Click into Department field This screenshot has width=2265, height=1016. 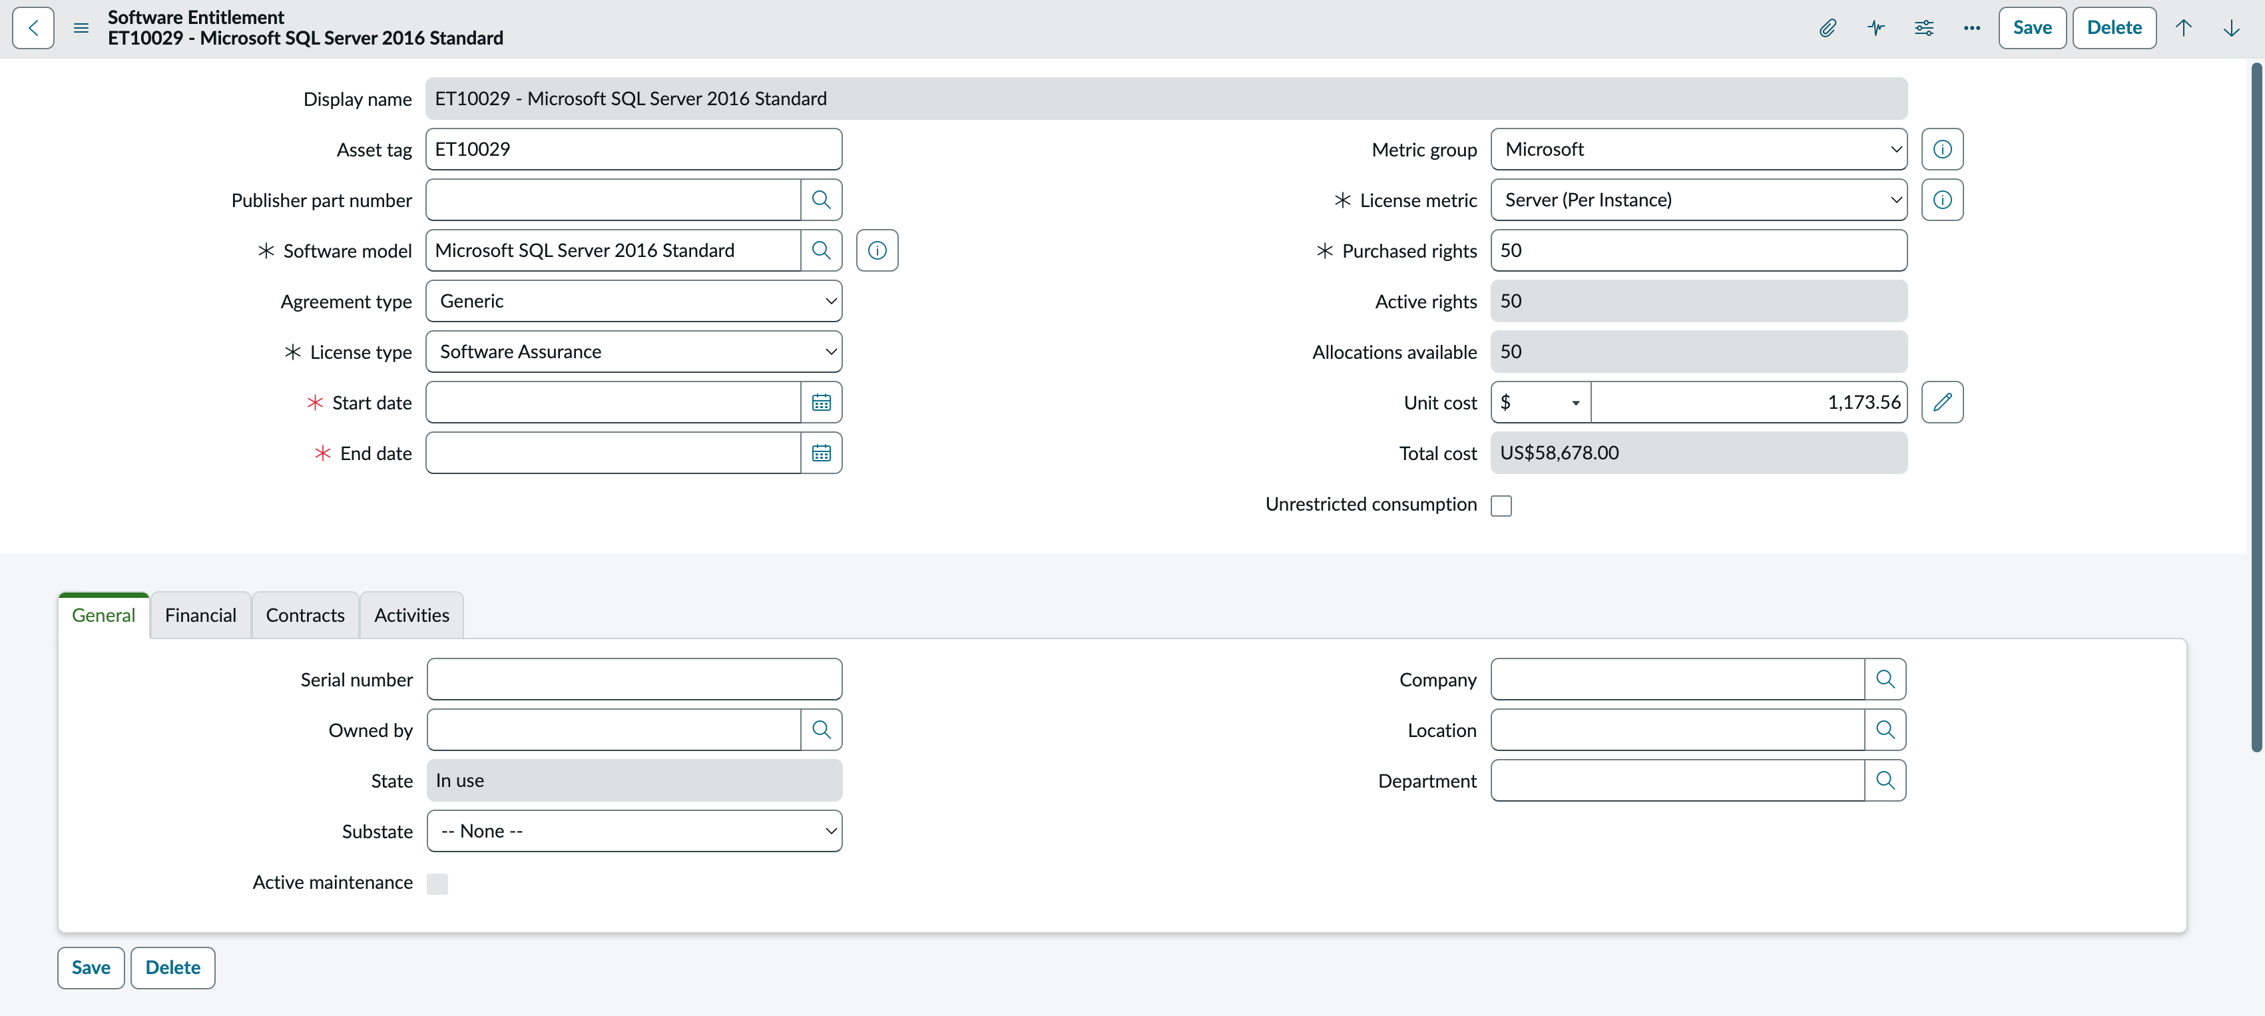coord(1678,780)
